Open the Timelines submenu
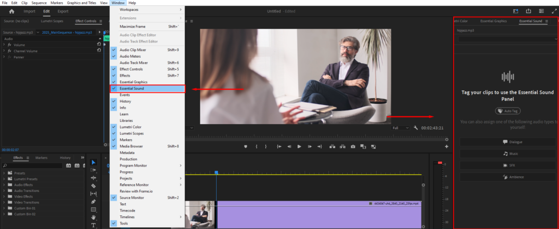The image size is (559, 229). point(147,216)
